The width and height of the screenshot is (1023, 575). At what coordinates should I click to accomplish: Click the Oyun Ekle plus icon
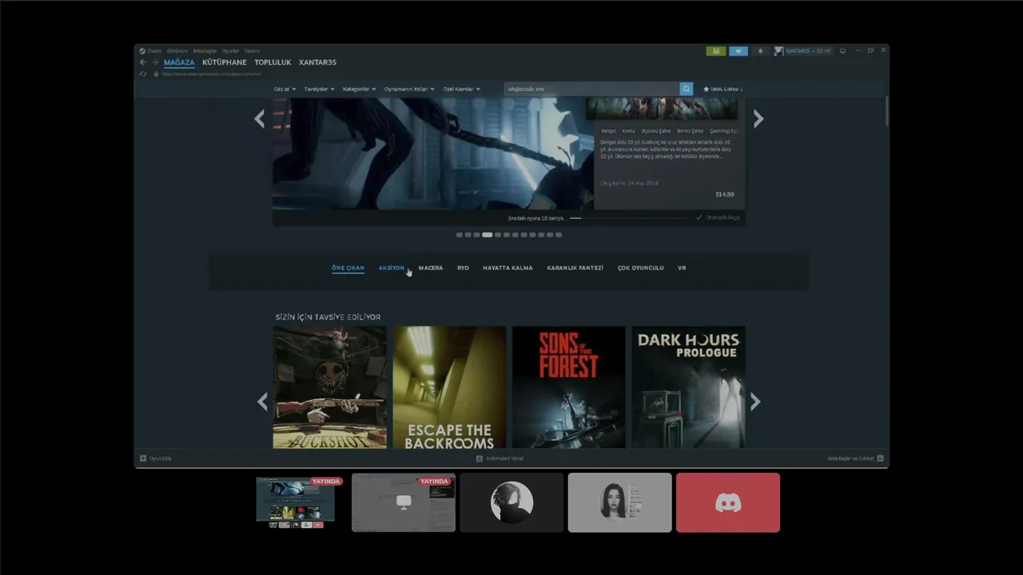[x=143, y=458]
